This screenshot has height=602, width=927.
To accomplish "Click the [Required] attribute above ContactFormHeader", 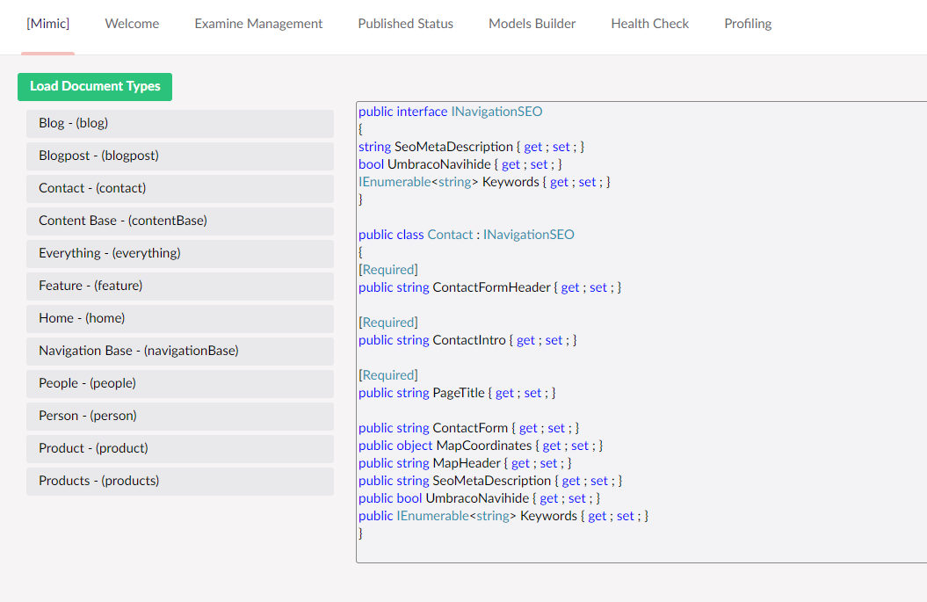I will [387, 270].
